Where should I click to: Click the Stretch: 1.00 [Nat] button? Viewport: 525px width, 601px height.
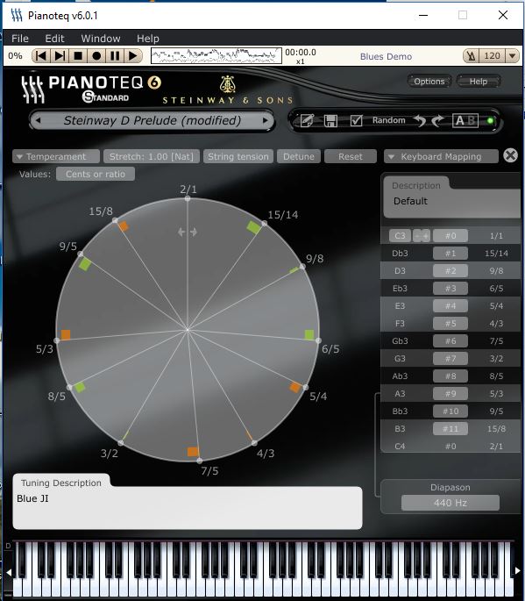tap(152, 156)
